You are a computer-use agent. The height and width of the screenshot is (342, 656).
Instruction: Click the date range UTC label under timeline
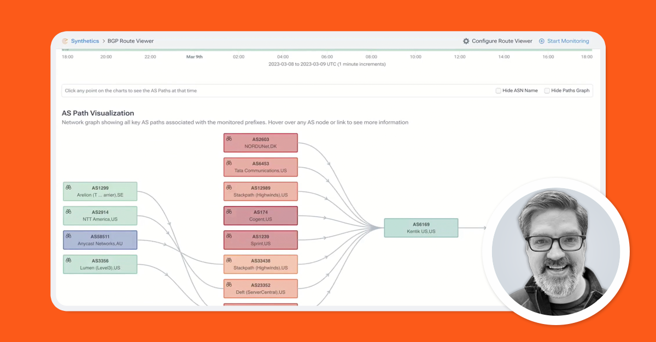click(x=327, y=64)
